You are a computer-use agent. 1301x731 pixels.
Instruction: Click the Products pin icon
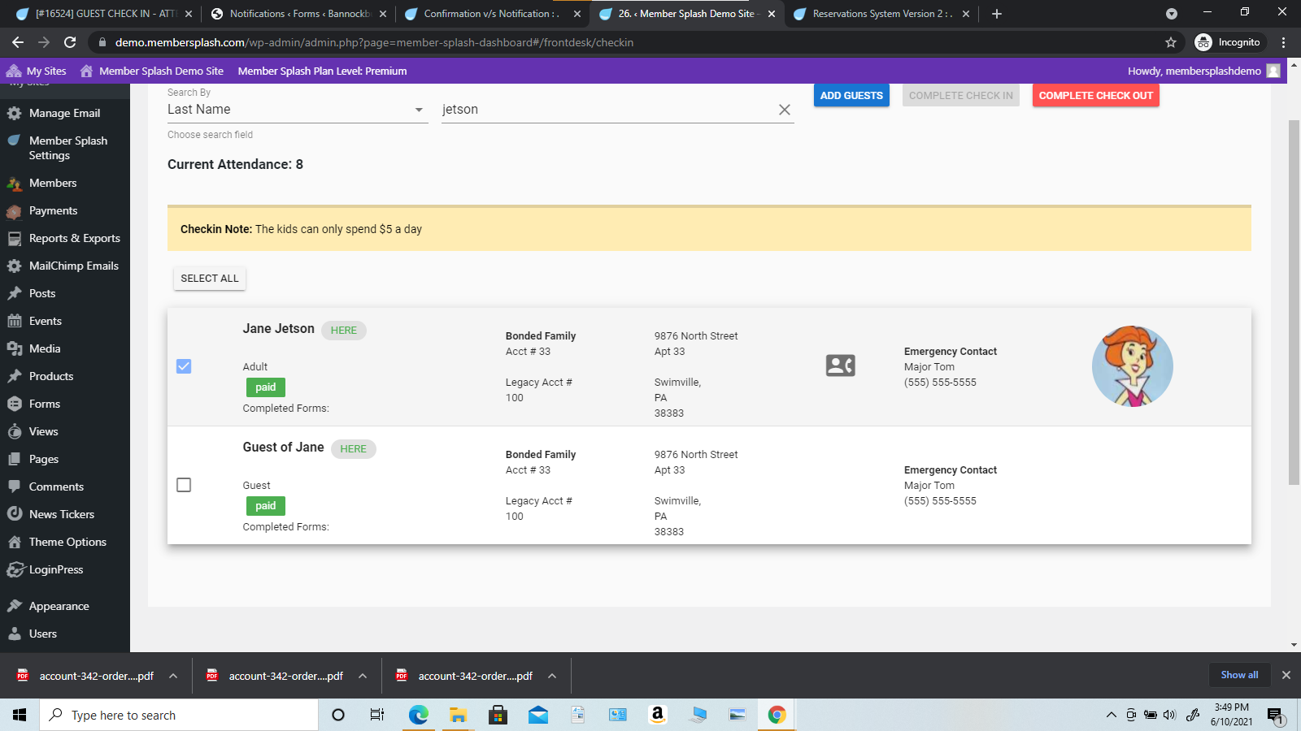[x=14, y=376]
